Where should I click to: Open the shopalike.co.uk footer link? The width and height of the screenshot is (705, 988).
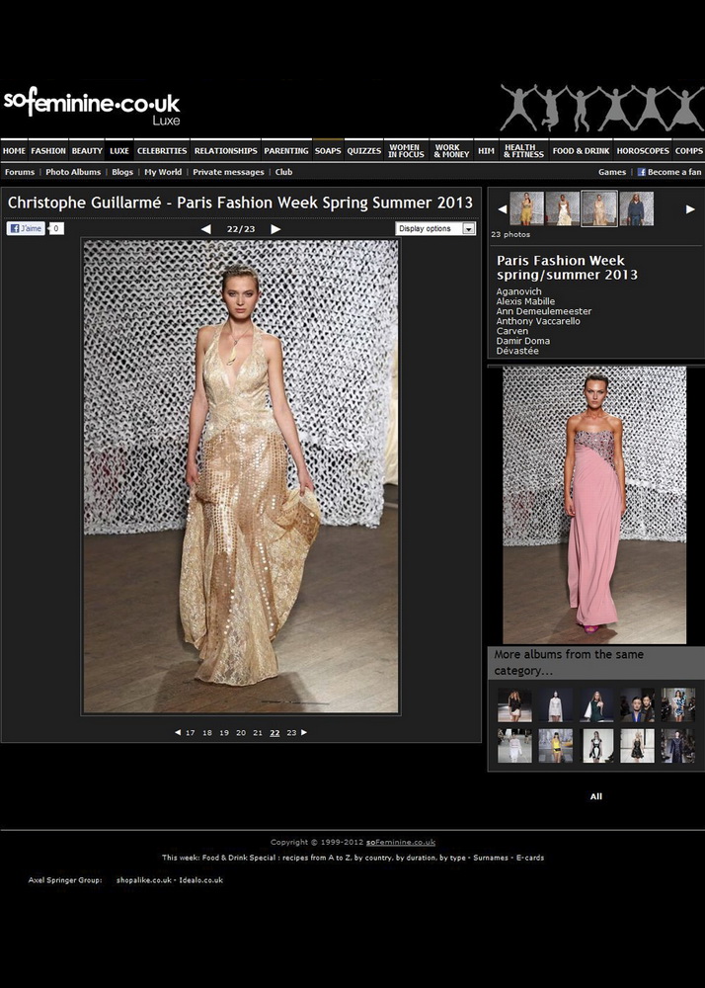tap(143, 879)
